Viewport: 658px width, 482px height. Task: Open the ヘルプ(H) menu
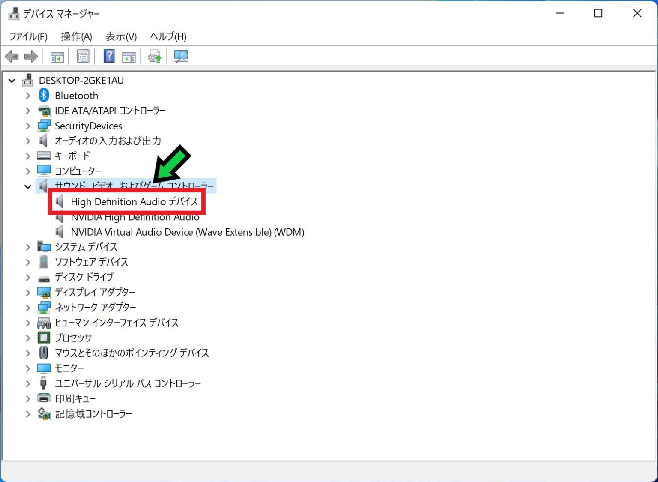pyautogui.click(x=168, y=36)
